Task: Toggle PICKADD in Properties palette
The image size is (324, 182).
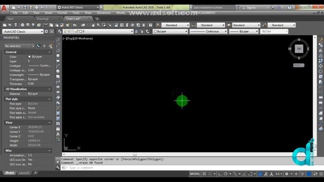Action: [38, 46]
